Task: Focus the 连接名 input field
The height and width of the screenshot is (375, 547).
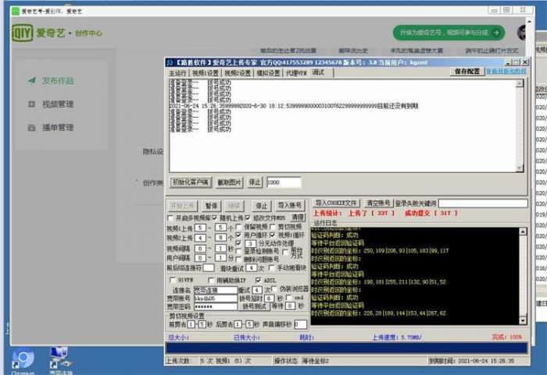Action: [216, 290]
